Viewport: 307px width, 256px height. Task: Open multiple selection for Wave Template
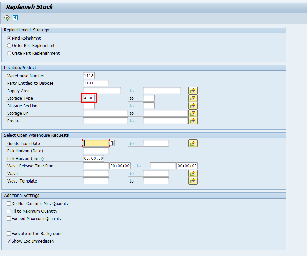193,181
